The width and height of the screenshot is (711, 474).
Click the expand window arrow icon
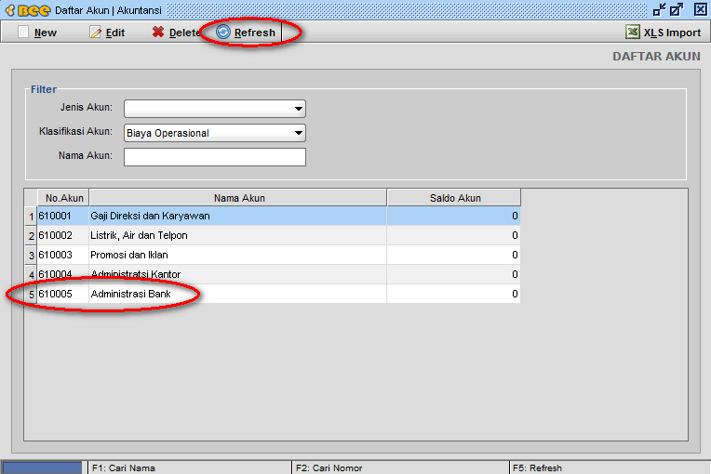pyautogui.click(x=677, y=9)
